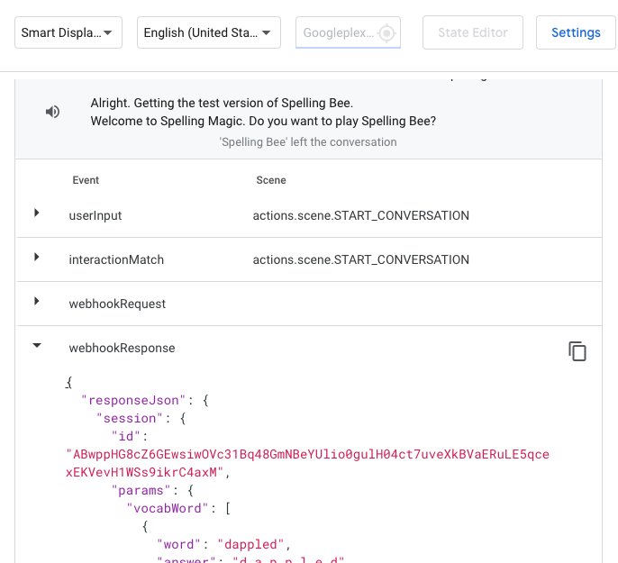
Task: Click the Event column header
Action: pyautogui.click(x=86, y=180)
